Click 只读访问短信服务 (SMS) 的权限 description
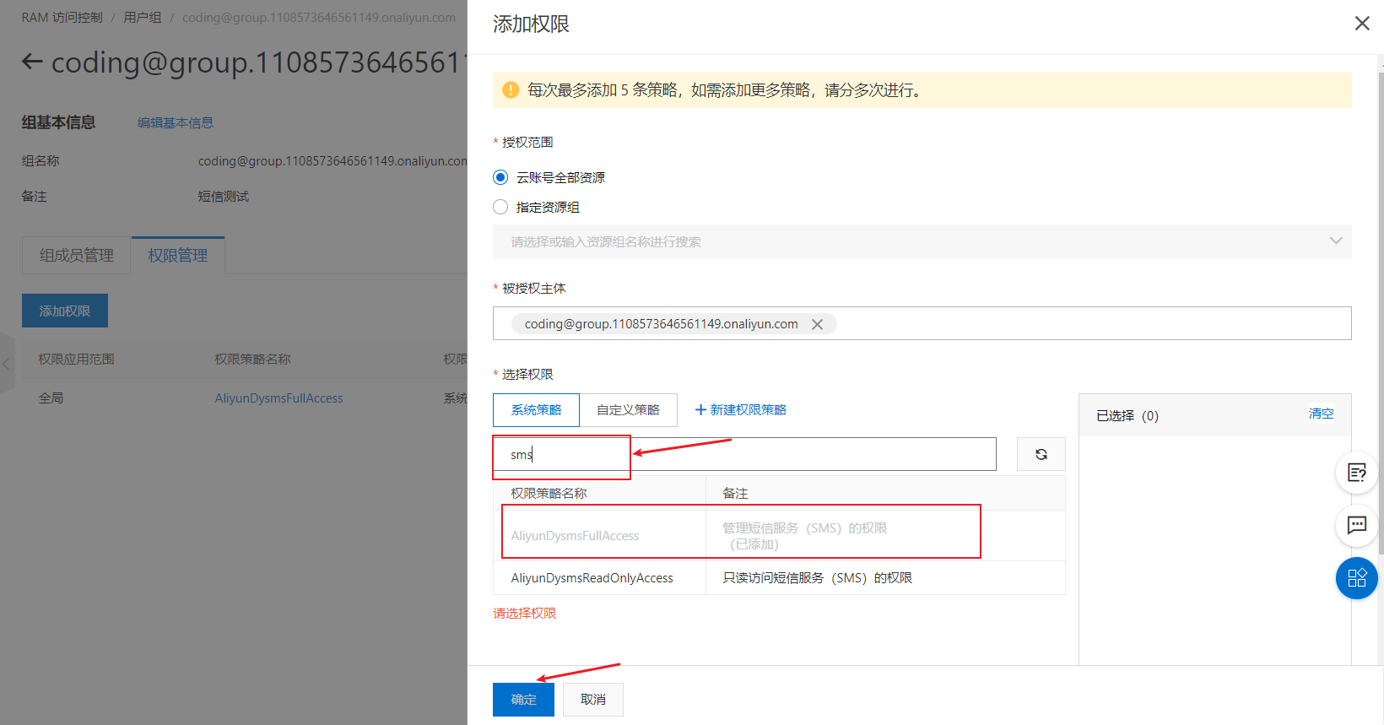Viewport: 1384px width, 725px height. click(817, 578)
